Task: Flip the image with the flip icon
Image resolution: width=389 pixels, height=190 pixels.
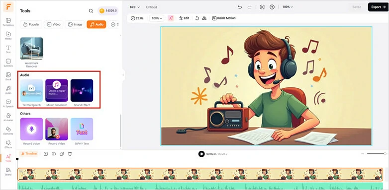Action: pyautogui.click(x=204, y=18)
